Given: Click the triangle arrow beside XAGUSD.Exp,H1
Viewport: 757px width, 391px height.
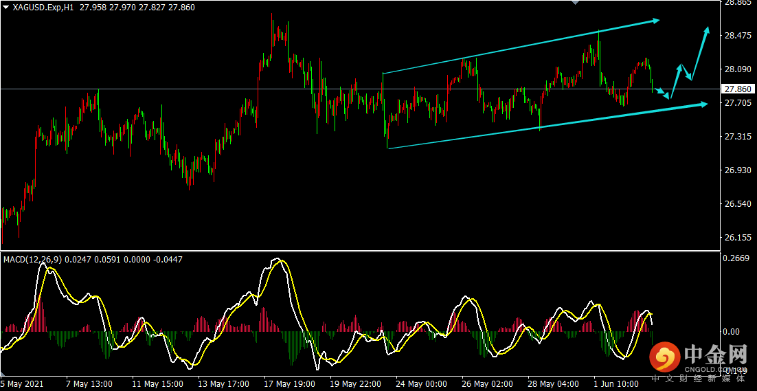Looking at the screenshot, I should [5, 8].
